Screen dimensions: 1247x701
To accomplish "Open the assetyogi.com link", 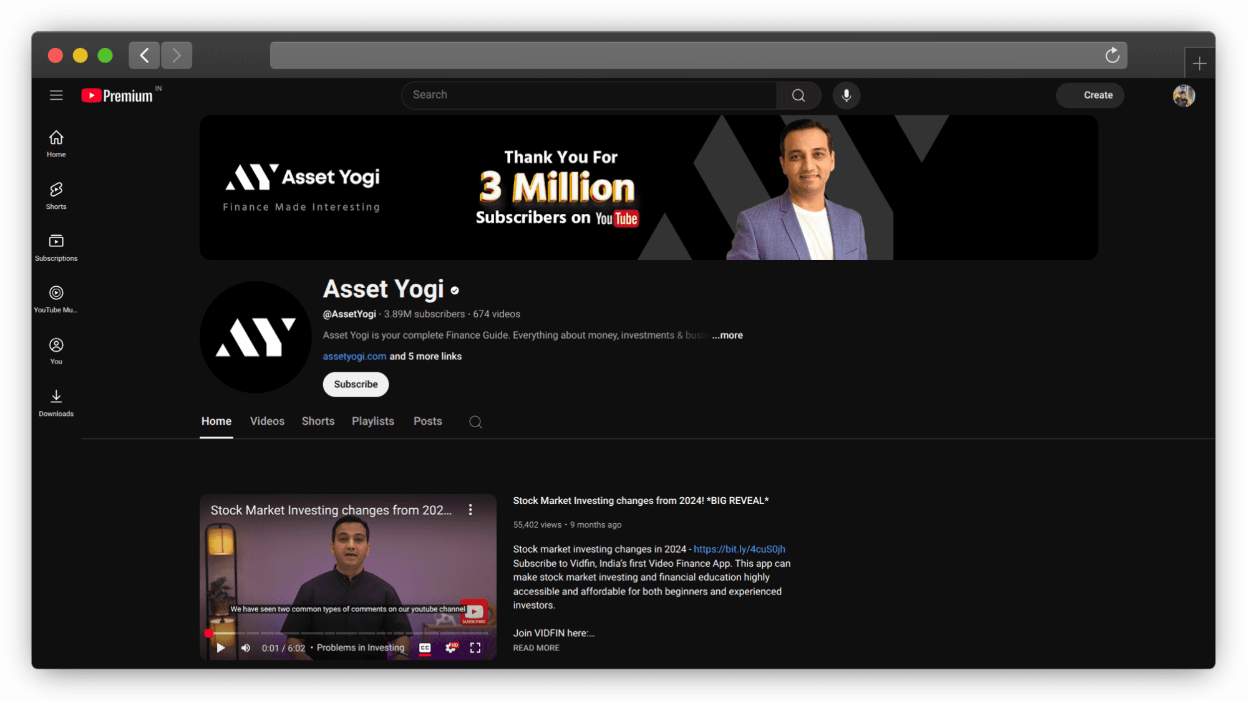I will [x=354, y=356].
